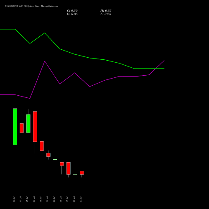The height and width of the screenshot is (209, 209).
Task: Click the open value 'O: 0.35'
Action: click(x=72, y=14)
